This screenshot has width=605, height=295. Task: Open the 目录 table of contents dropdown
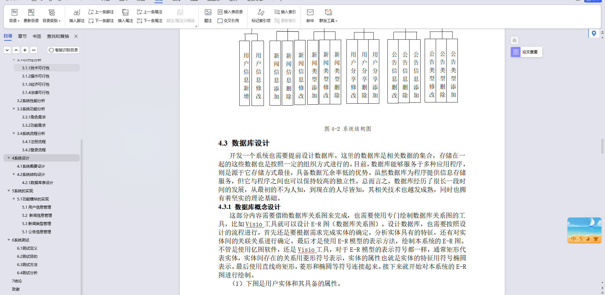[x=14, y=16]
